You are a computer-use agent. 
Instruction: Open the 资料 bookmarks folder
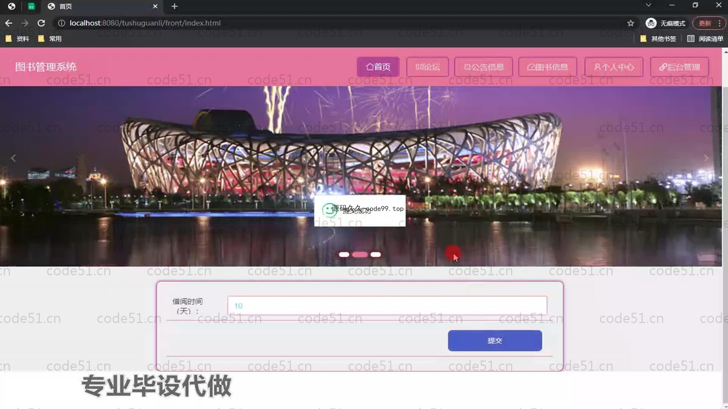coord(17,39)
